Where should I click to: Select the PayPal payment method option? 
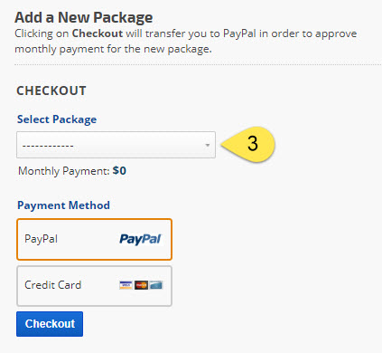(94, 239)
